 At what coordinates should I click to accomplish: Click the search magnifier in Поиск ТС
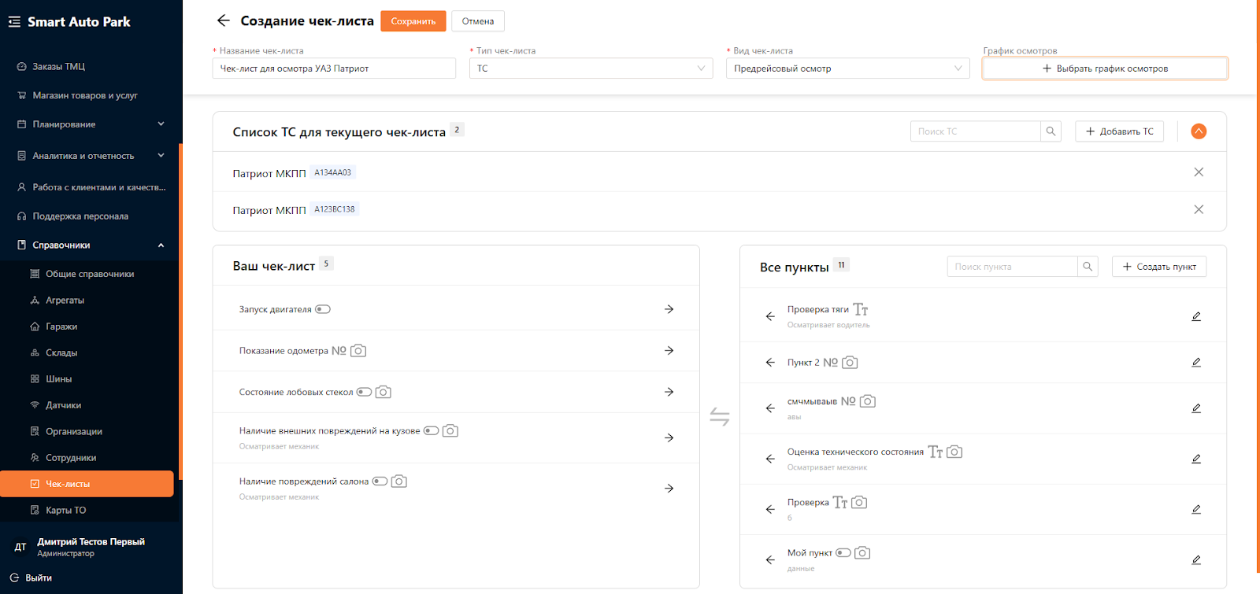[x=1051, y=131]
